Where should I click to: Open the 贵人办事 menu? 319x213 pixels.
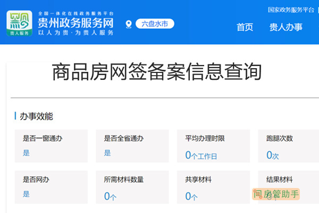(x=286, y=27)
